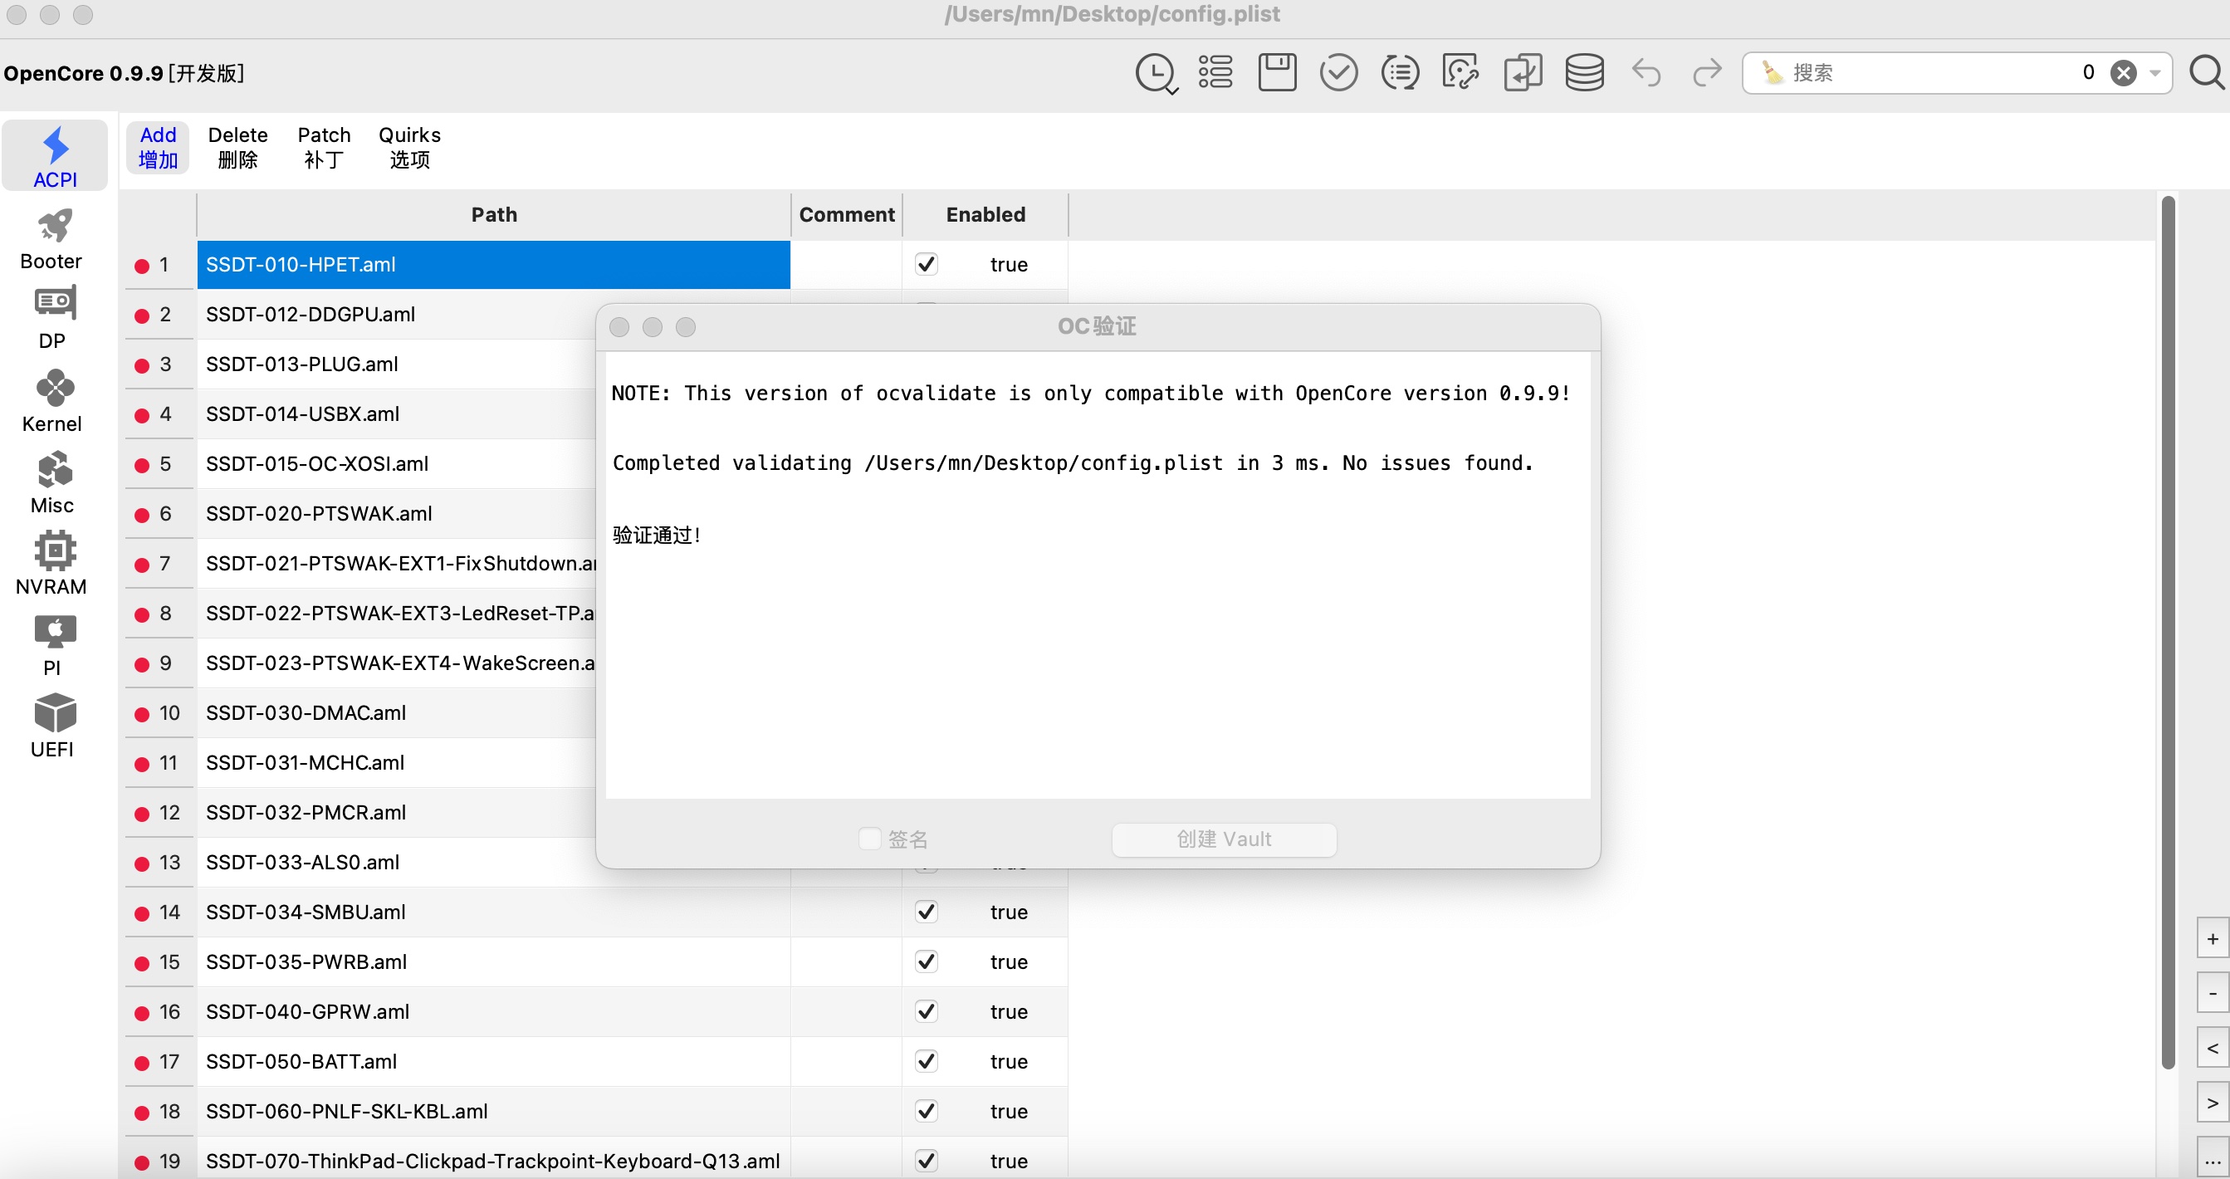This screenshot has width=2230, height=1179.
Task: Toggle Enabled checkbox for SSDT-040-GPRW.aml
Action: click(x=927, y=1011)
